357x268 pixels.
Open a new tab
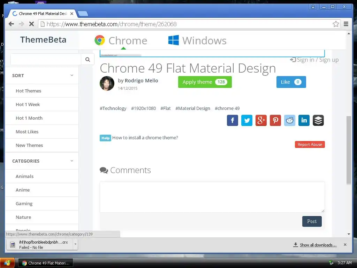pyautogui.click(x=83, y=14)
